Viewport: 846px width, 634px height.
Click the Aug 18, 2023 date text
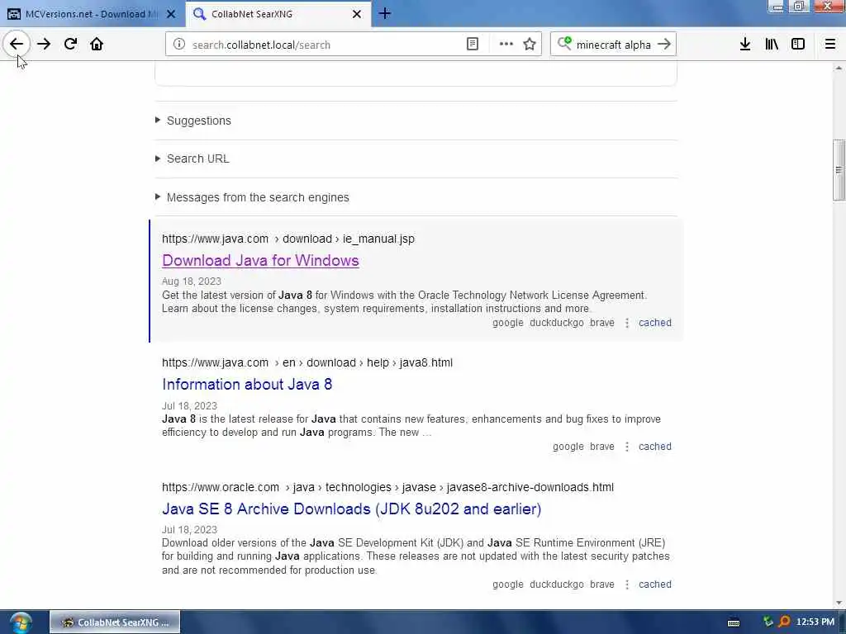point(192,282)
